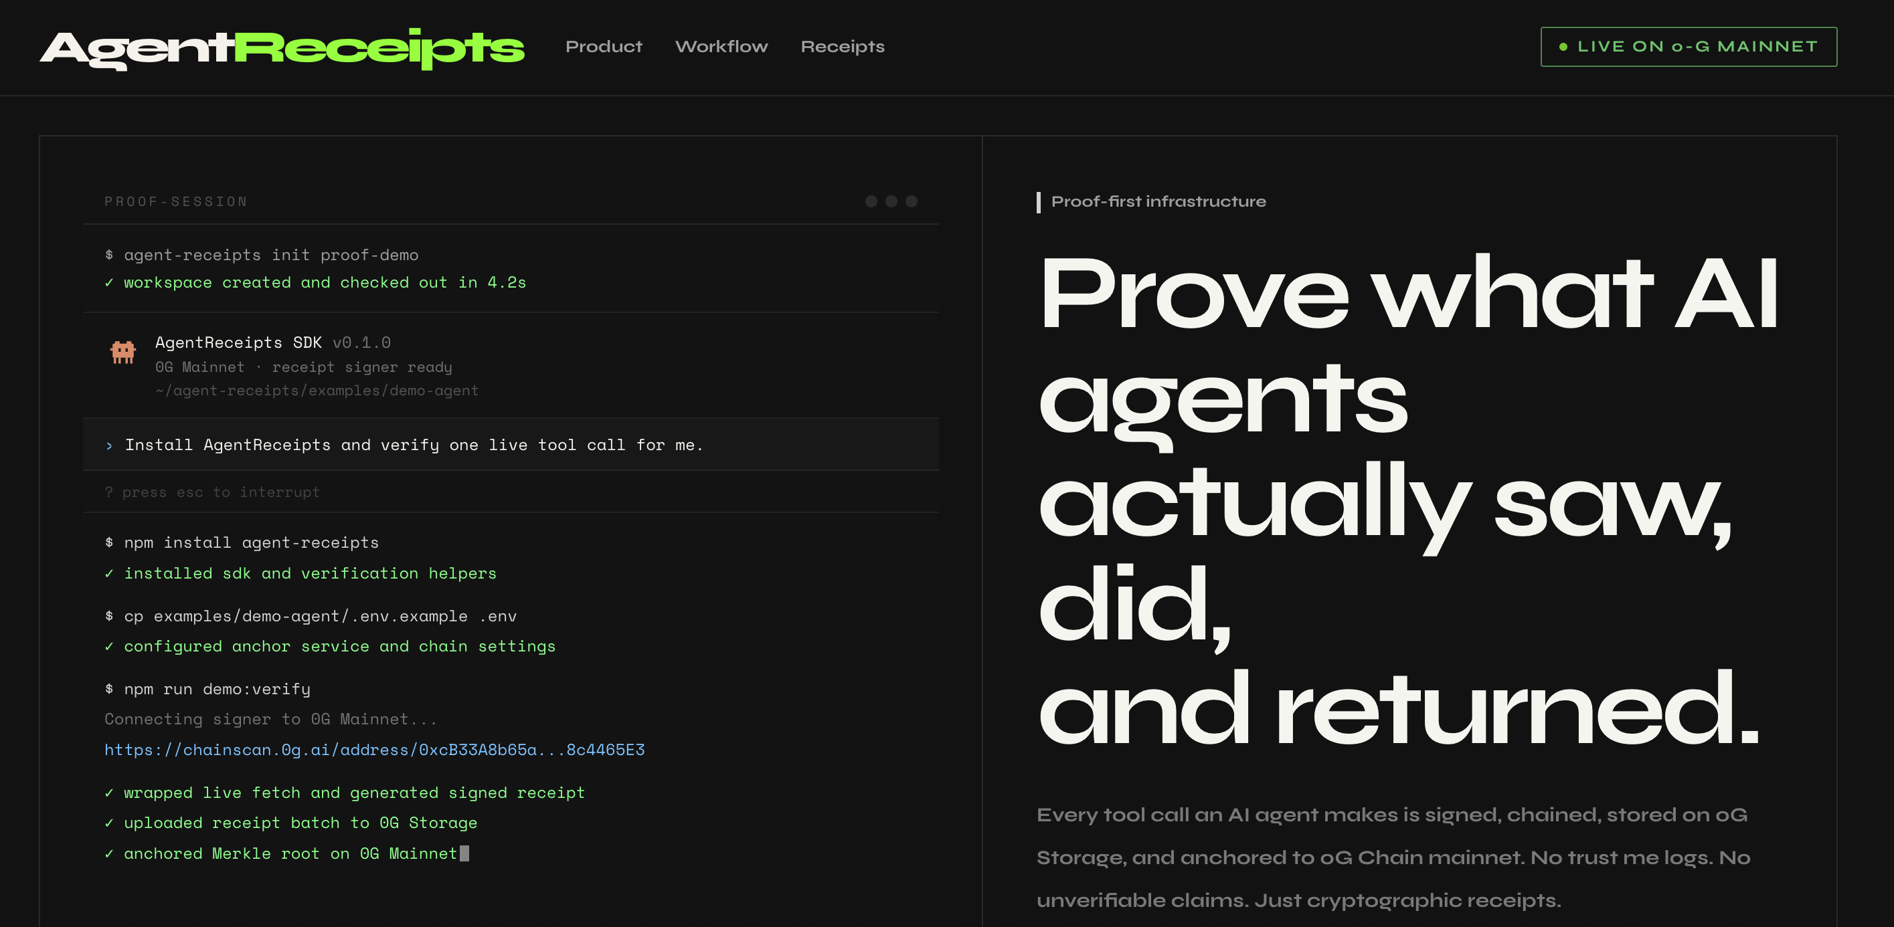Click the Live on 0G Mainnet badge

[x=1688, y=47]
